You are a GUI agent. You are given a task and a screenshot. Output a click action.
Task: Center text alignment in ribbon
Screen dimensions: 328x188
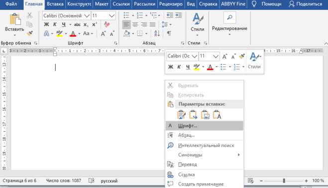[135, 25]
